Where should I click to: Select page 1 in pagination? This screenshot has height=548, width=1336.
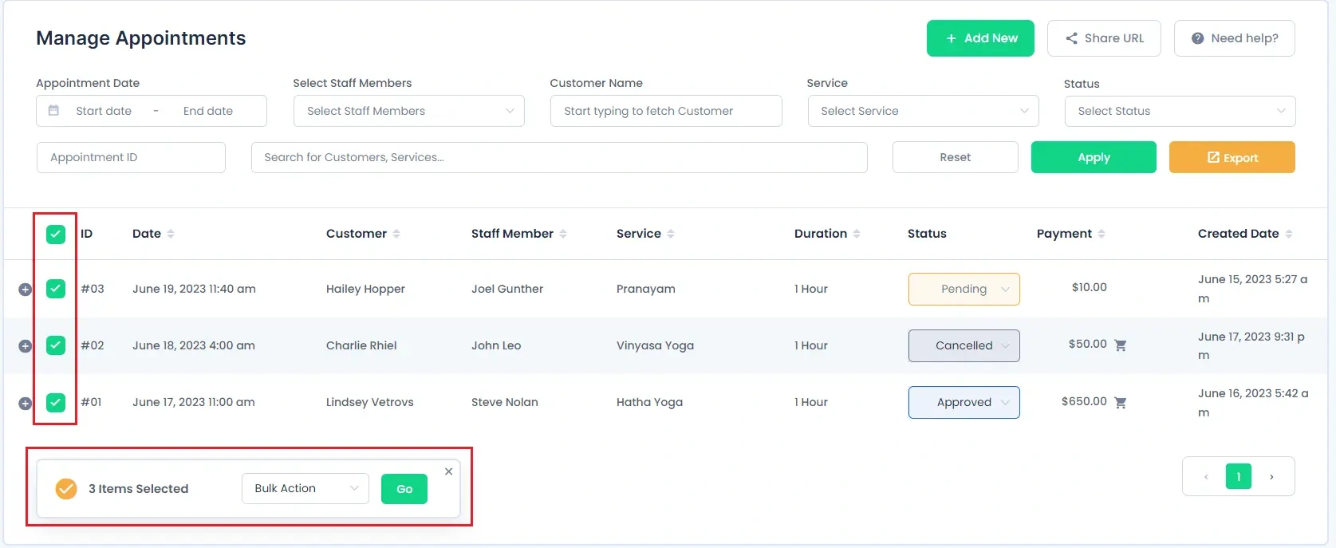[1239, 476]
